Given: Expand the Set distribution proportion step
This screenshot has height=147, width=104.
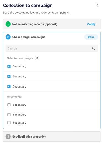Looking at the screenshot, I should [x=52, y=137].
